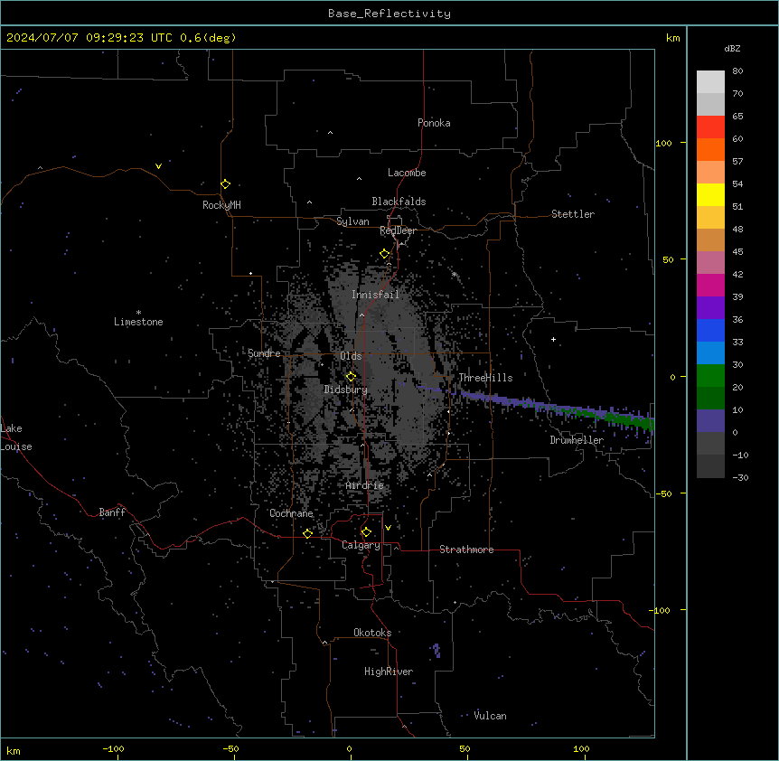Click the Banff label

pyautogui.click(x=112, y=512)
